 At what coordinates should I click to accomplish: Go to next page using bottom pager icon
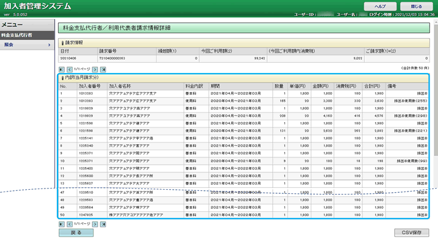coord(95,224)
